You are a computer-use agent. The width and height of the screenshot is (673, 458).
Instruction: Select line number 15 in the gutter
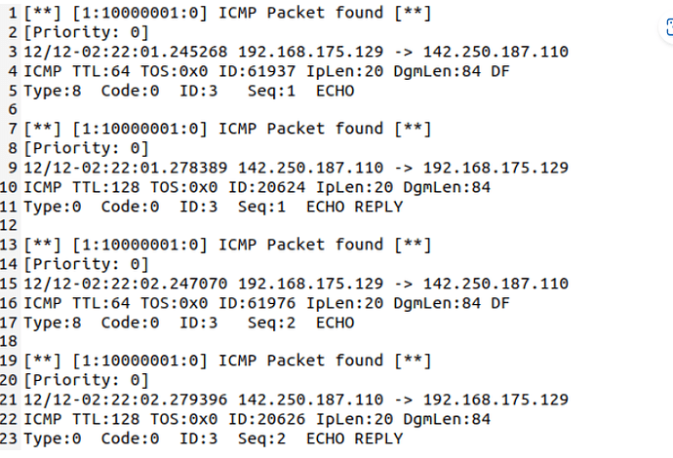[x=9, y=284]
